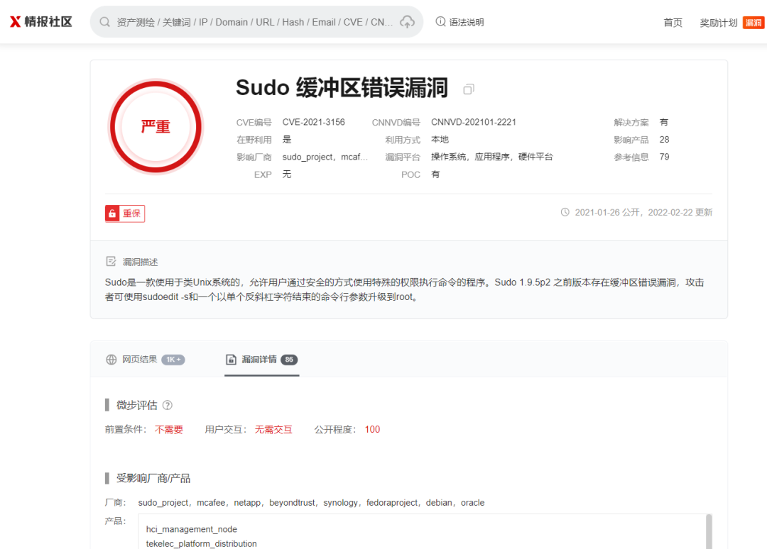Click the product list scrollbar
Screen dimensions: 767x549
709,531
